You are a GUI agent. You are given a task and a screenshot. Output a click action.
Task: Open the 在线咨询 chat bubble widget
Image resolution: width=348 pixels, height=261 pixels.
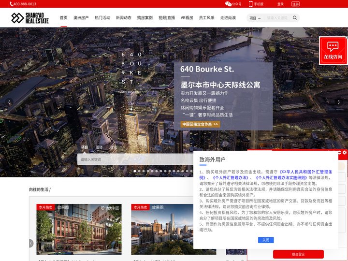(x=333, y=51)
